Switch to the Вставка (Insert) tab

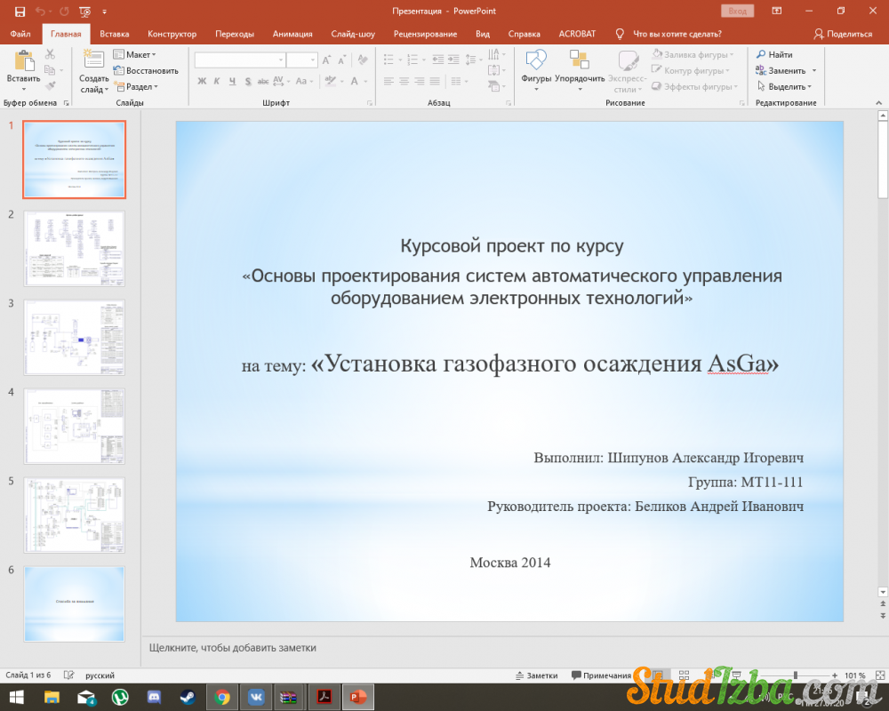click(115, 34)
